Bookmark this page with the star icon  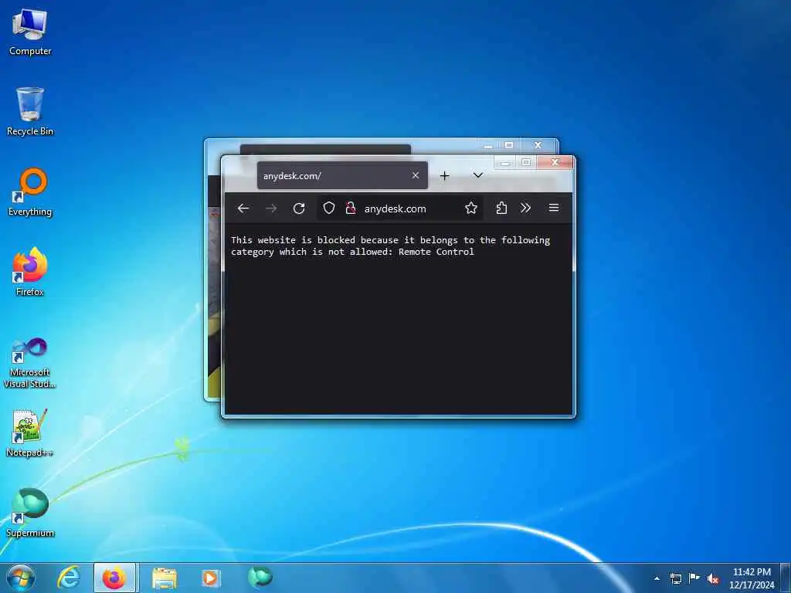(470, 208)
